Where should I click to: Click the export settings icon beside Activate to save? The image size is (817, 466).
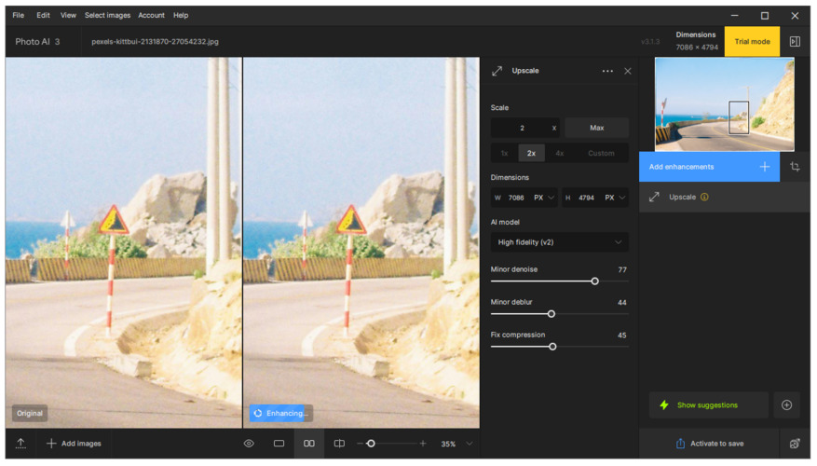click(795, 444)
